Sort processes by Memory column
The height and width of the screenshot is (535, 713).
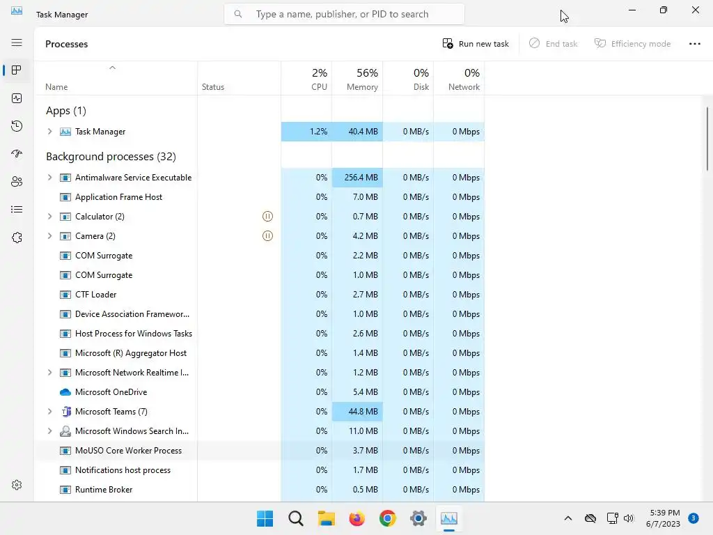tap(357, 79)
